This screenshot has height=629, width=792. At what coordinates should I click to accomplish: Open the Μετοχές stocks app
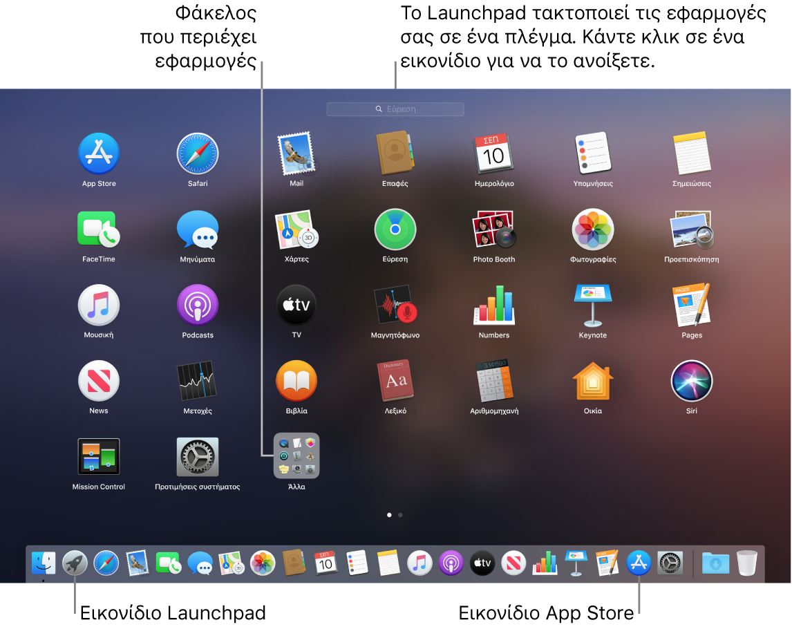click(x=197, y=381)
